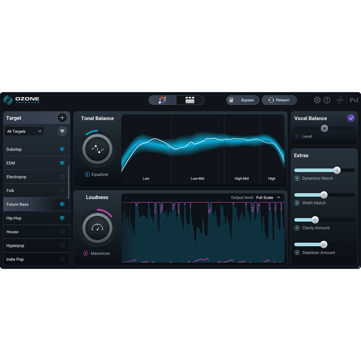
Task: Open the Output level Full Scale dropdown
Action: point(268,198)
